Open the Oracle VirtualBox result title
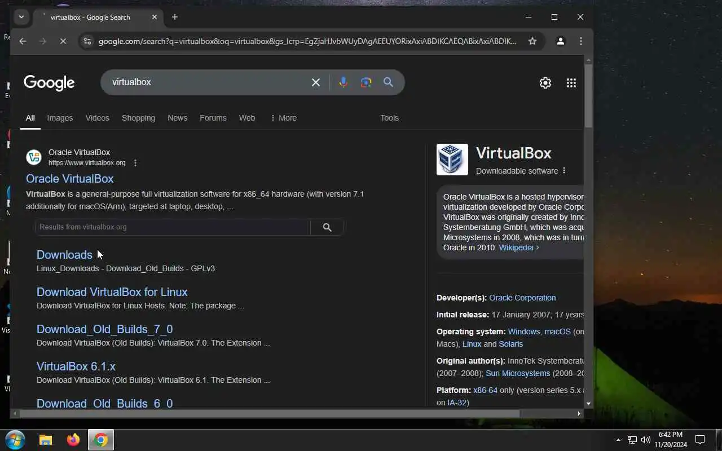Viewport: 722px width, 451px height. pos(70,179)
